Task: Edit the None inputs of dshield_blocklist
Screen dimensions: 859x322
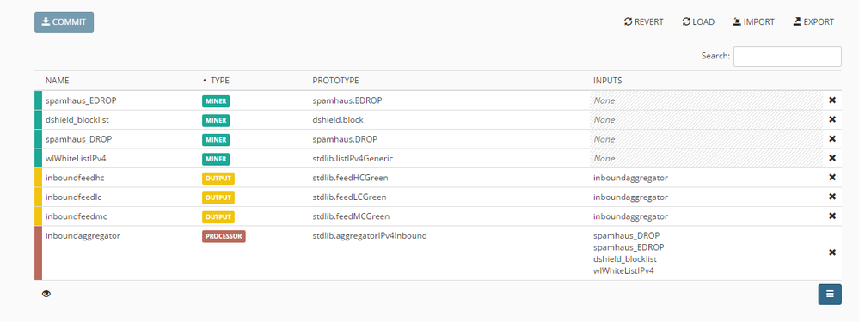Action: [706, 119]
